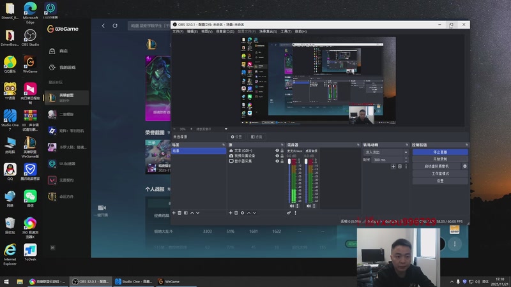The image size is (511, 287).
Task: Open advanced audio properties gears icon
Action: point(289,213)
